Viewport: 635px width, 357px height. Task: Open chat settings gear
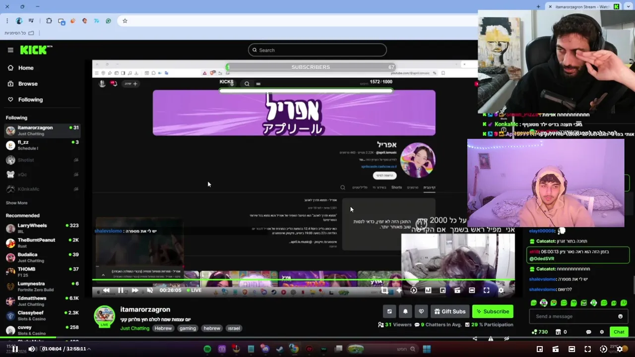tap(602, 332)
